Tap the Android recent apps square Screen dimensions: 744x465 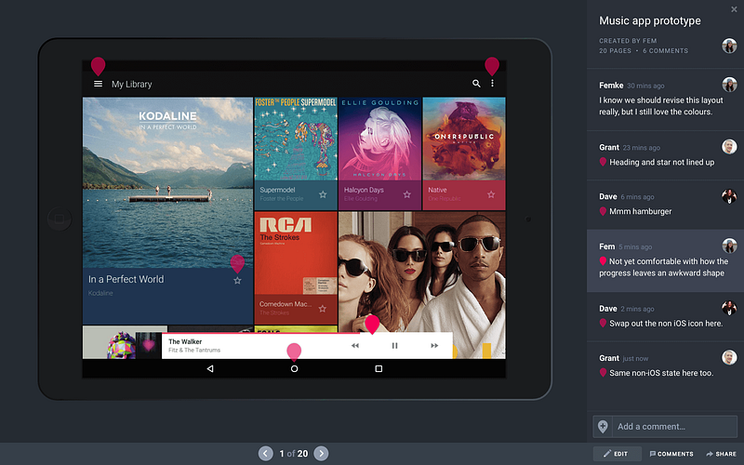click(x=379, y=368)
